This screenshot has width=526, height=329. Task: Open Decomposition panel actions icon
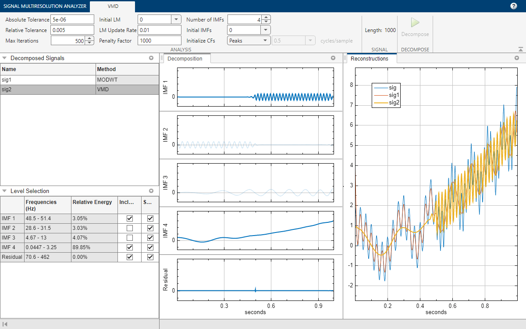(333, 58)
